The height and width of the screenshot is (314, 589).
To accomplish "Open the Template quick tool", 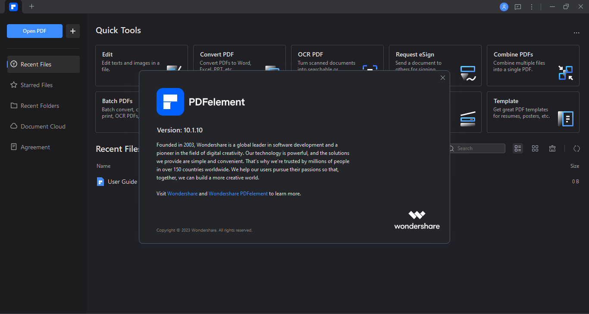I will pos(533,112).
